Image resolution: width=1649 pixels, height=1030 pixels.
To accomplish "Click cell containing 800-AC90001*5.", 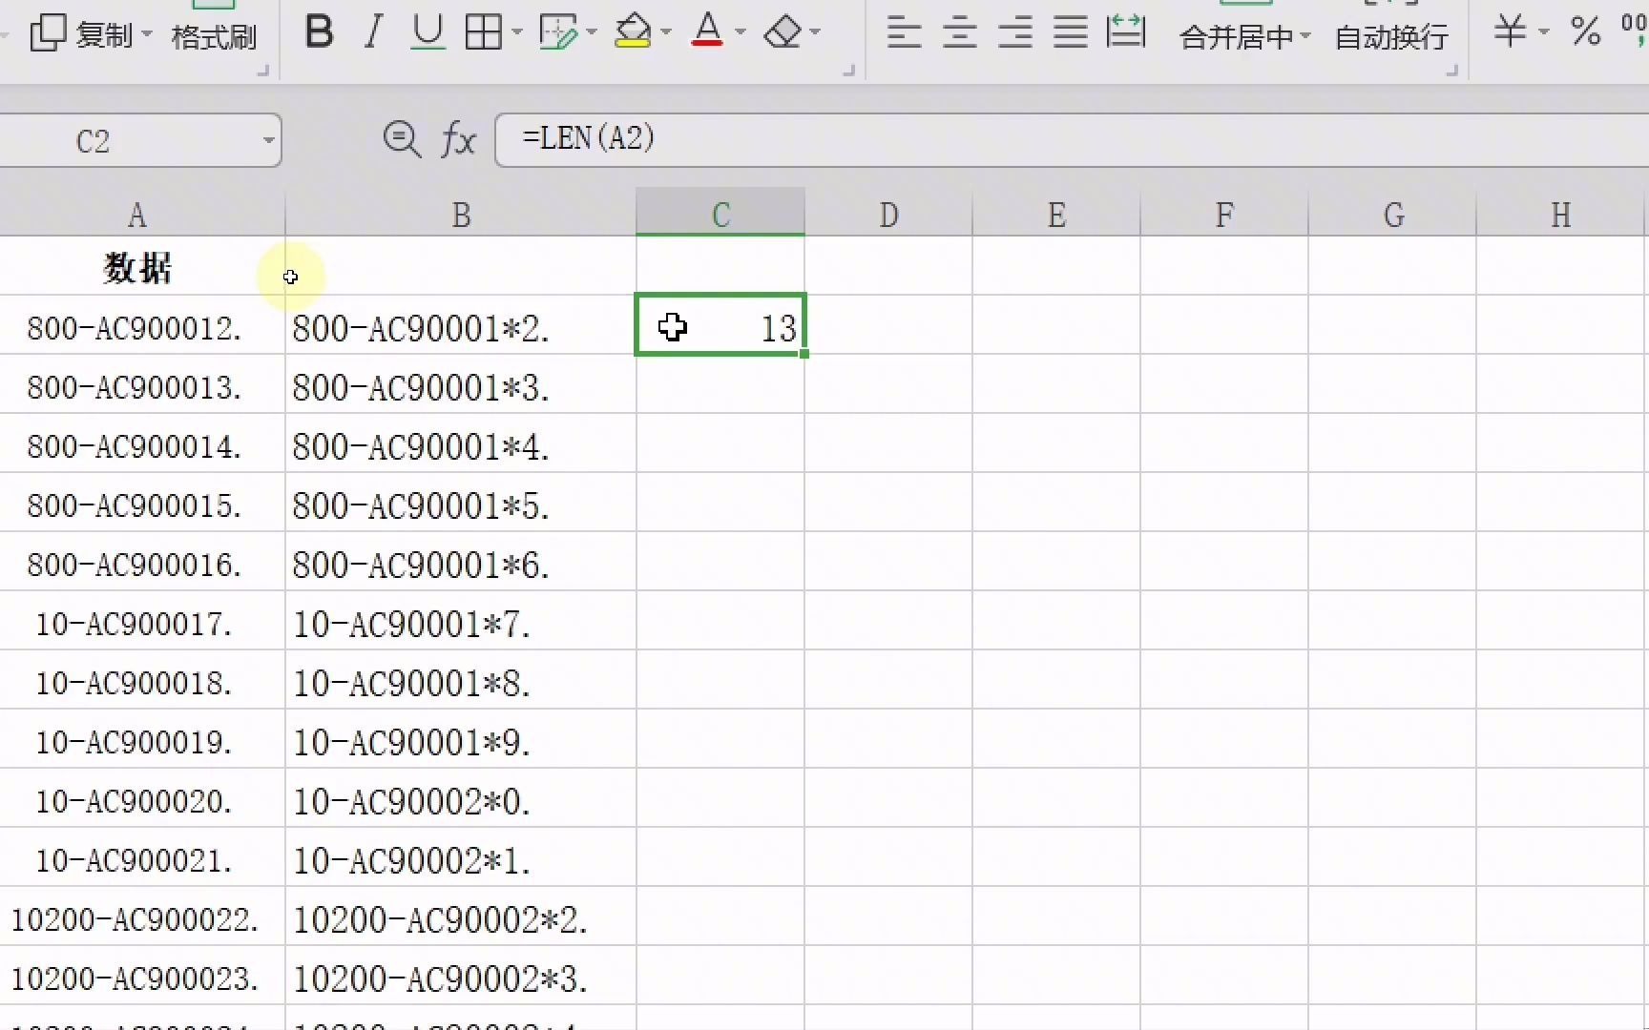I will 461,505.
